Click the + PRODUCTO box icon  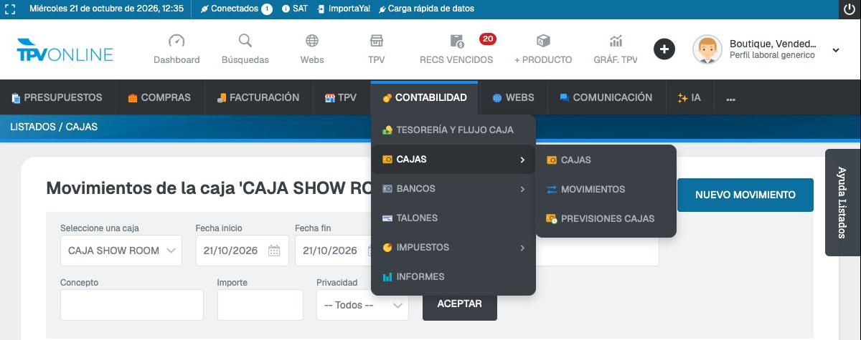point(543,41)
